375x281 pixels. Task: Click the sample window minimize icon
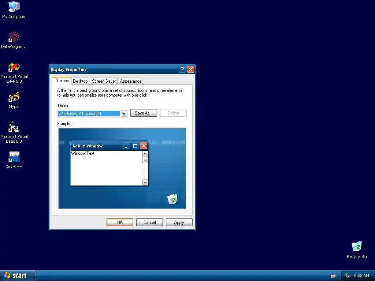126,146
